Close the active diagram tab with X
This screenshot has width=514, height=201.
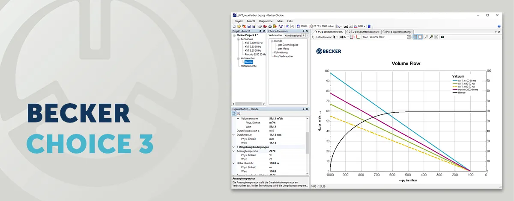[499, 32]
